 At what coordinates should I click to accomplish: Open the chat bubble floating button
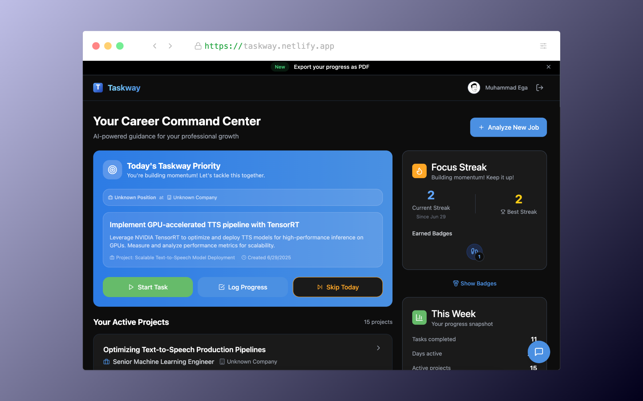click(x=539, y=352)
